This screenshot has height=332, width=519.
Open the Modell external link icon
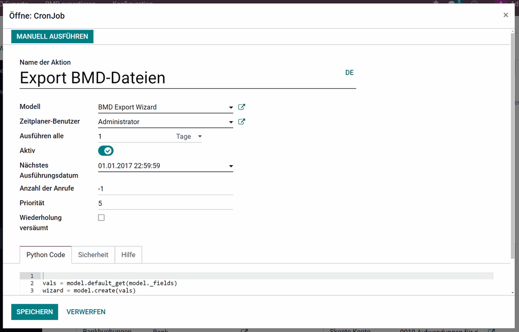(242, 107)
